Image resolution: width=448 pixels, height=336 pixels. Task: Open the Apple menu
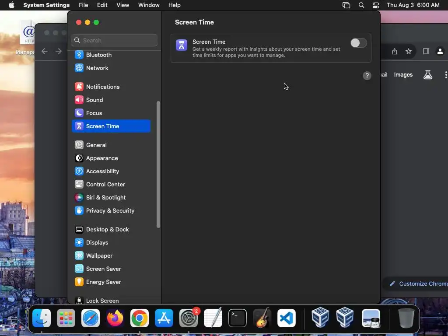(11, 5)
